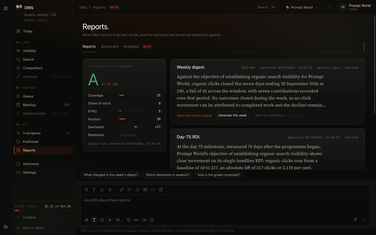Start a video recording with camera icon
Viewport: 376px width, 235px height.
(144, 220)
